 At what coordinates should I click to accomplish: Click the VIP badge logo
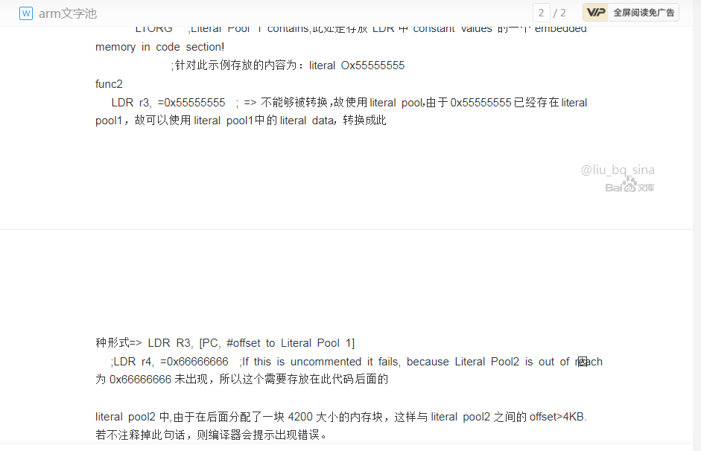pos(596,13)
